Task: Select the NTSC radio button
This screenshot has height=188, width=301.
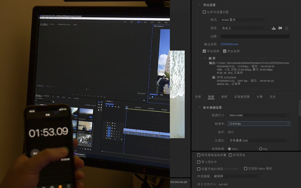Action: 229,149
